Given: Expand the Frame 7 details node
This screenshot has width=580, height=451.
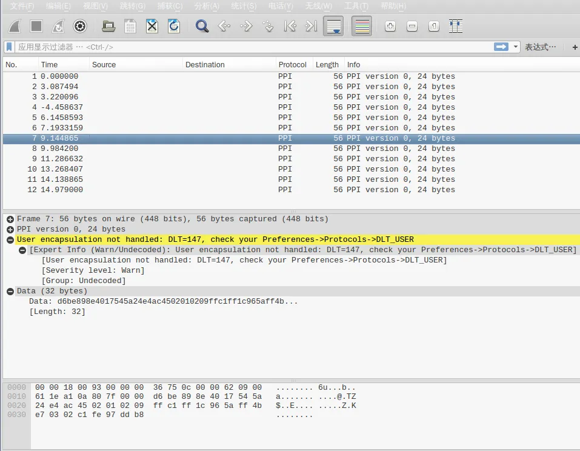Looking at the screenshot, I should click(10, 219).
